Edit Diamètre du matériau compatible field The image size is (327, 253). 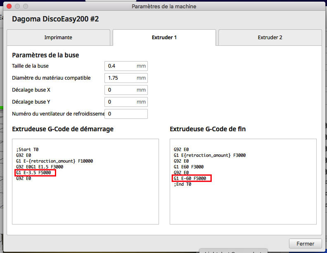coord(126,78)
